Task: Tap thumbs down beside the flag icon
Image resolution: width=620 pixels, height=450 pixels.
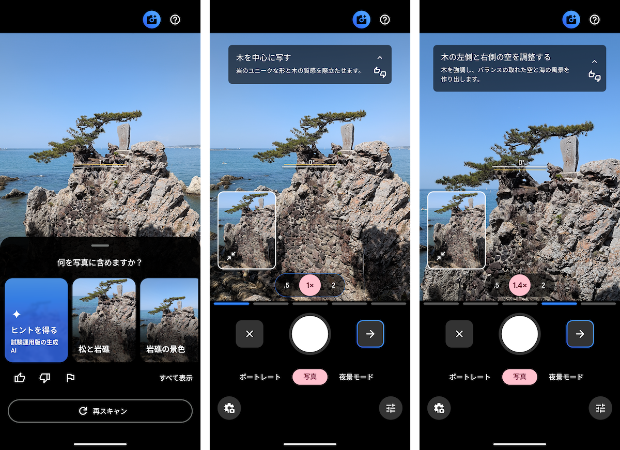Action: [x=45, y=378]
